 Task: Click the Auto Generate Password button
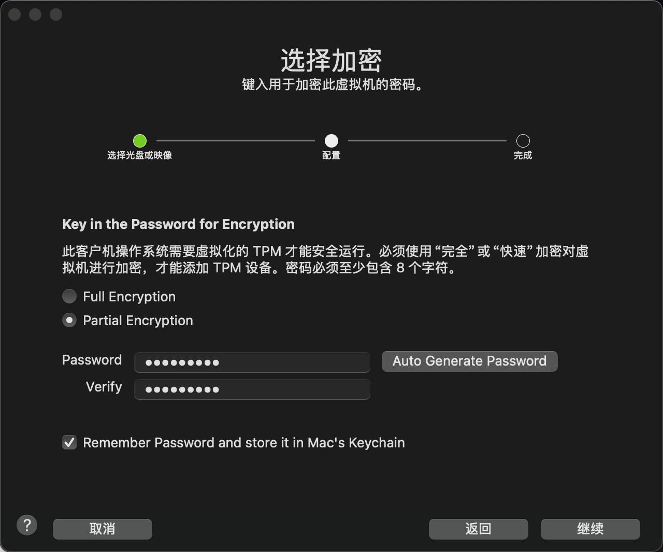[470, 361]
